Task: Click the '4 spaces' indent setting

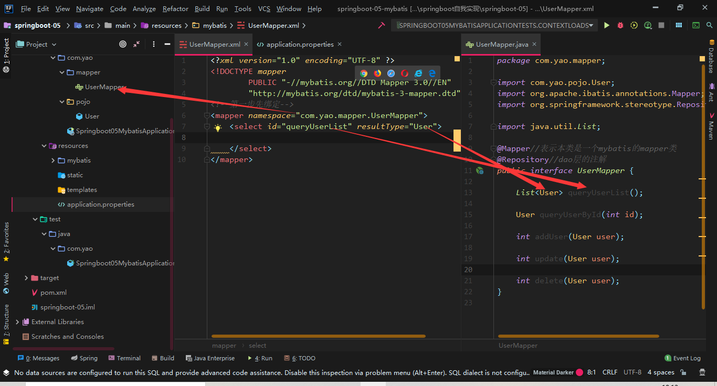Action: pos(661,372)
